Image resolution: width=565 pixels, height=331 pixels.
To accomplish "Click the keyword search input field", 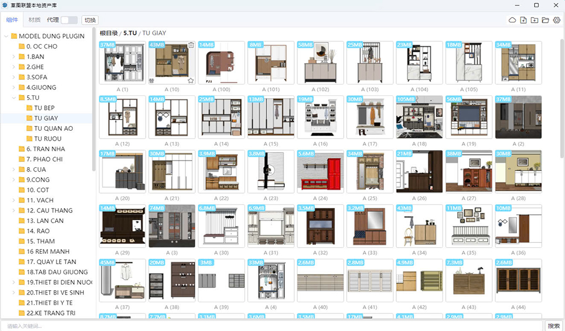I will 270,326.
